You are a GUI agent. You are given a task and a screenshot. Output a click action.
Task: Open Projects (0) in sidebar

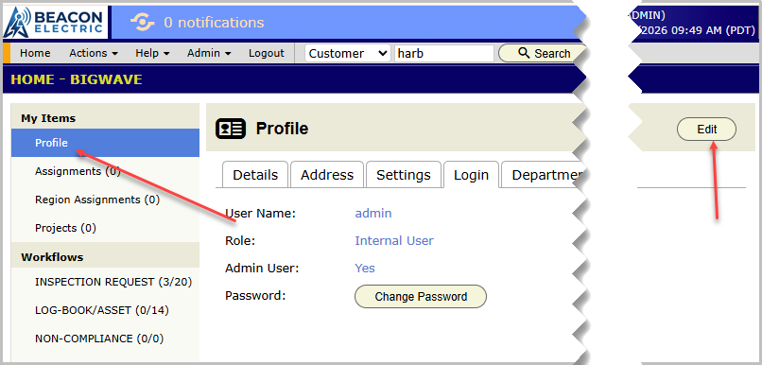click(x=105, y=228)
